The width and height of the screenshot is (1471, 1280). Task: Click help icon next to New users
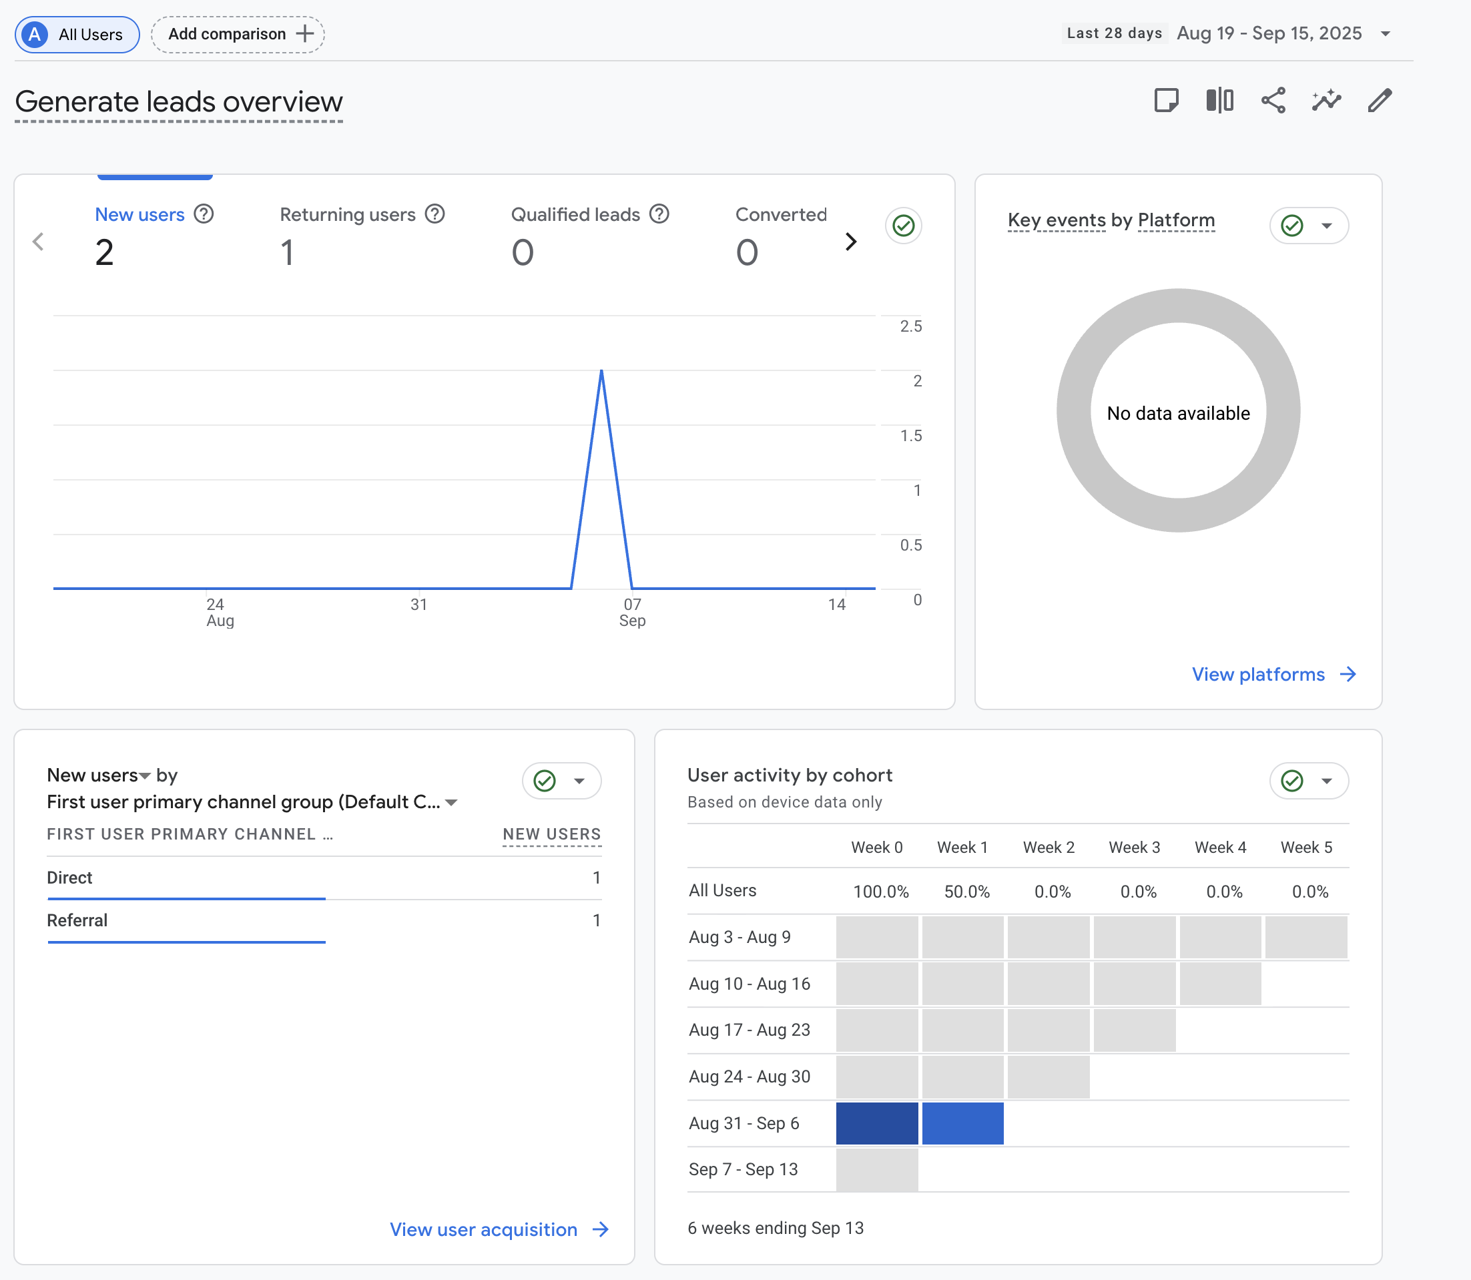(204, 214)
